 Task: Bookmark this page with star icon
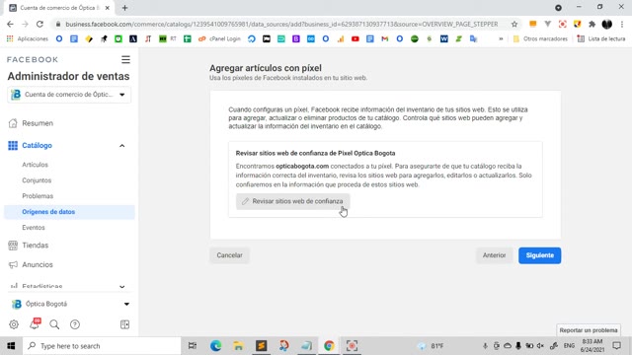pyautogui.click(x=514, y=24)
